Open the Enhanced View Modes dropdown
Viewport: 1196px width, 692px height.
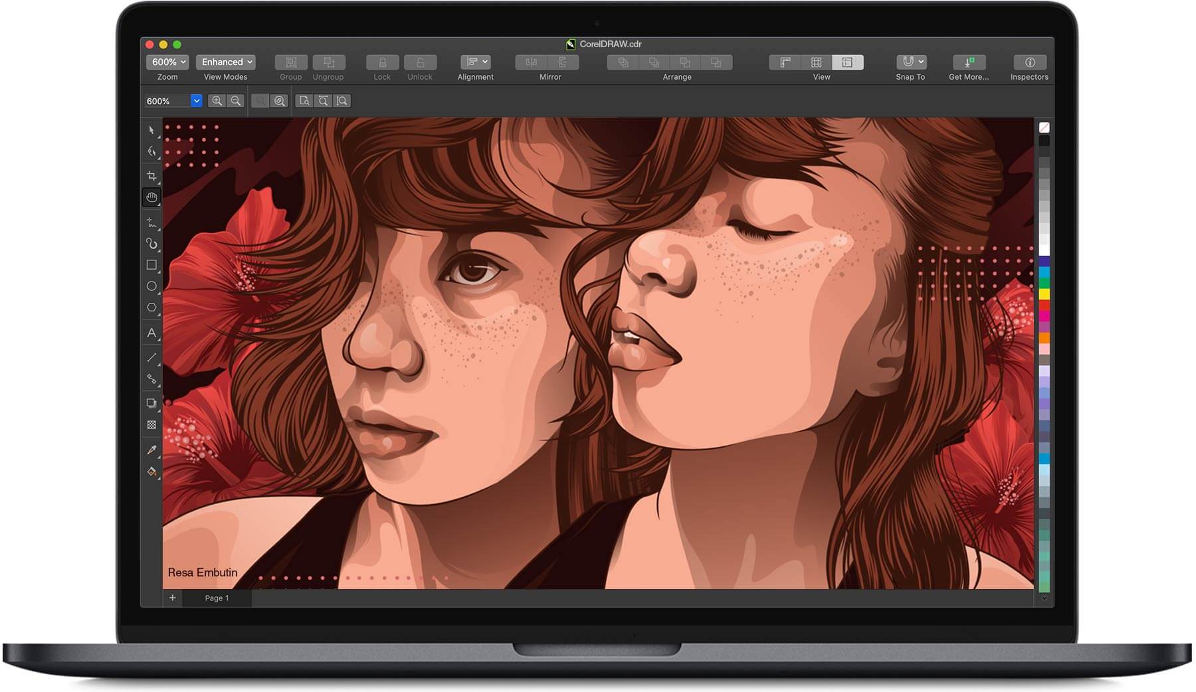point(226,62)
